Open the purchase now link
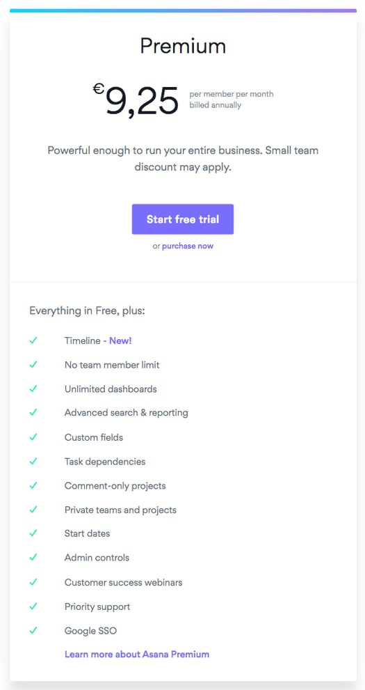Viewport: 365px width, 690px height. (188, 246)
